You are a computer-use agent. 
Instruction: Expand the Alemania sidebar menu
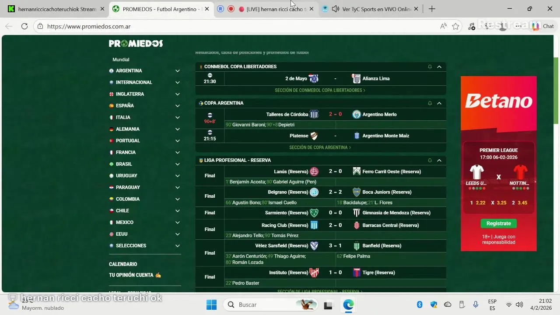[x=178, y=129]
